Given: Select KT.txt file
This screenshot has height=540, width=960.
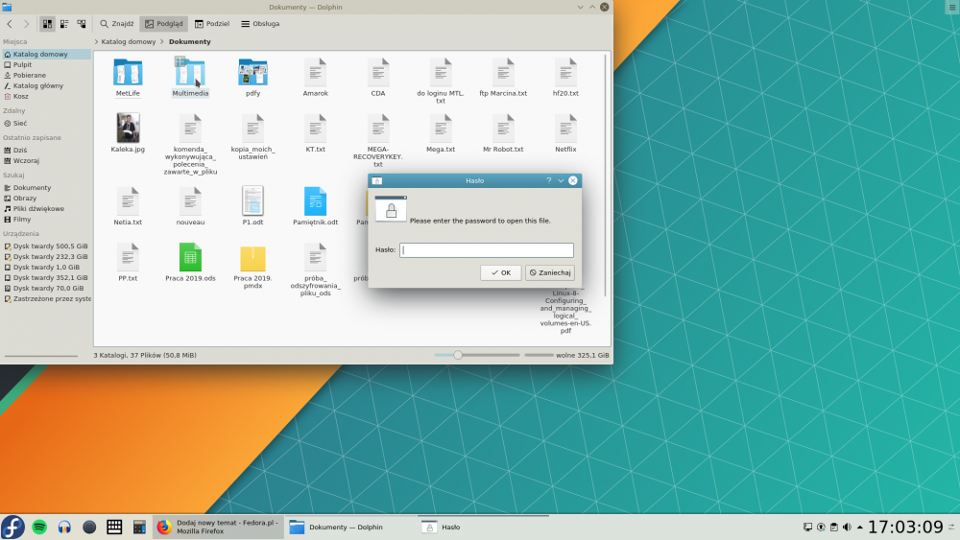Looking at the screenshot, I should pyautogui.click(x=315, y=133).
